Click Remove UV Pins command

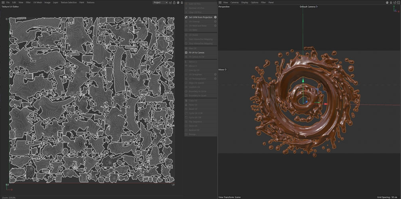coord(201,8)
